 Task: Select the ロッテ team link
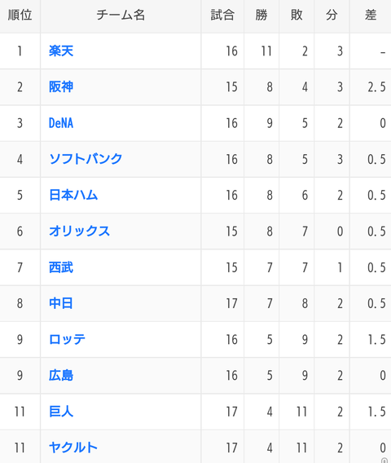68,340
